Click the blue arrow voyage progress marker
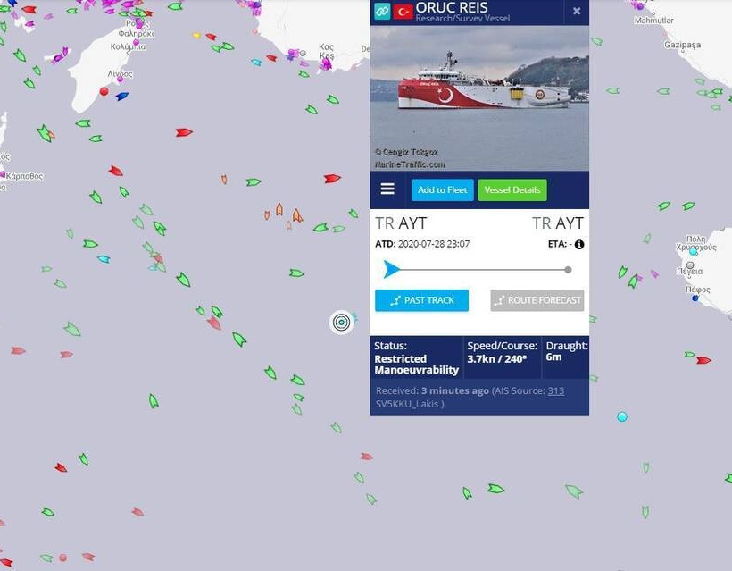The height and width of the screenshot is (571, 732). [391, 270]
